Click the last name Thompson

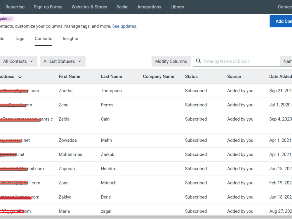(x=111, y=91)
